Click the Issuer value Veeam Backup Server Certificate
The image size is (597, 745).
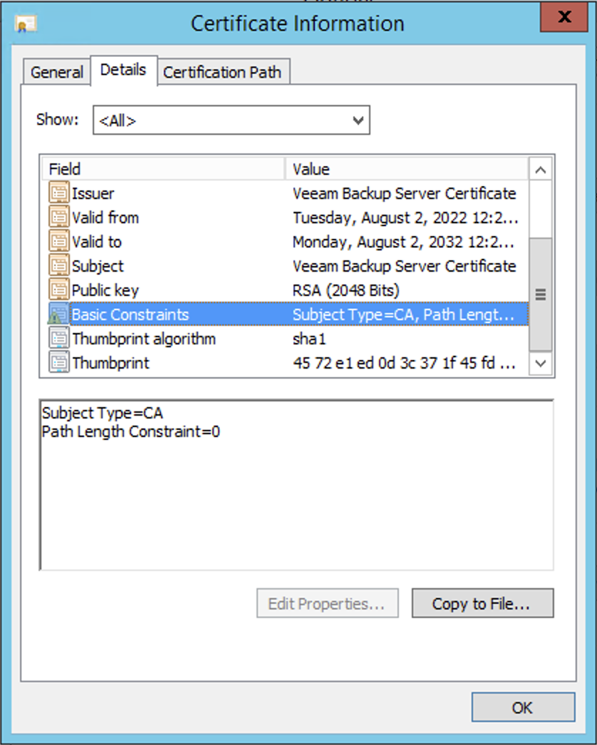pos(405,193)
